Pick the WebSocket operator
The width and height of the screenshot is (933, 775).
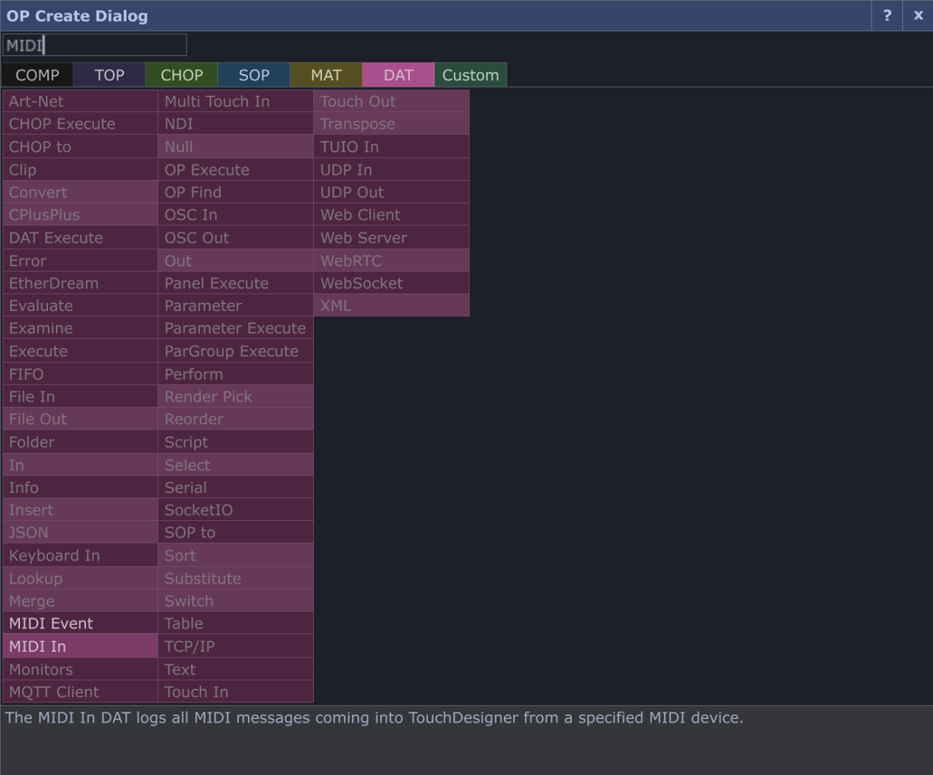coord(391,283)
